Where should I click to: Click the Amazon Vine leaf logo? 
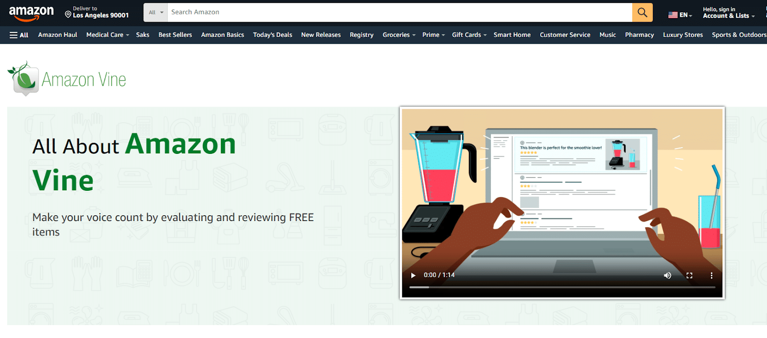click(23, 79)
